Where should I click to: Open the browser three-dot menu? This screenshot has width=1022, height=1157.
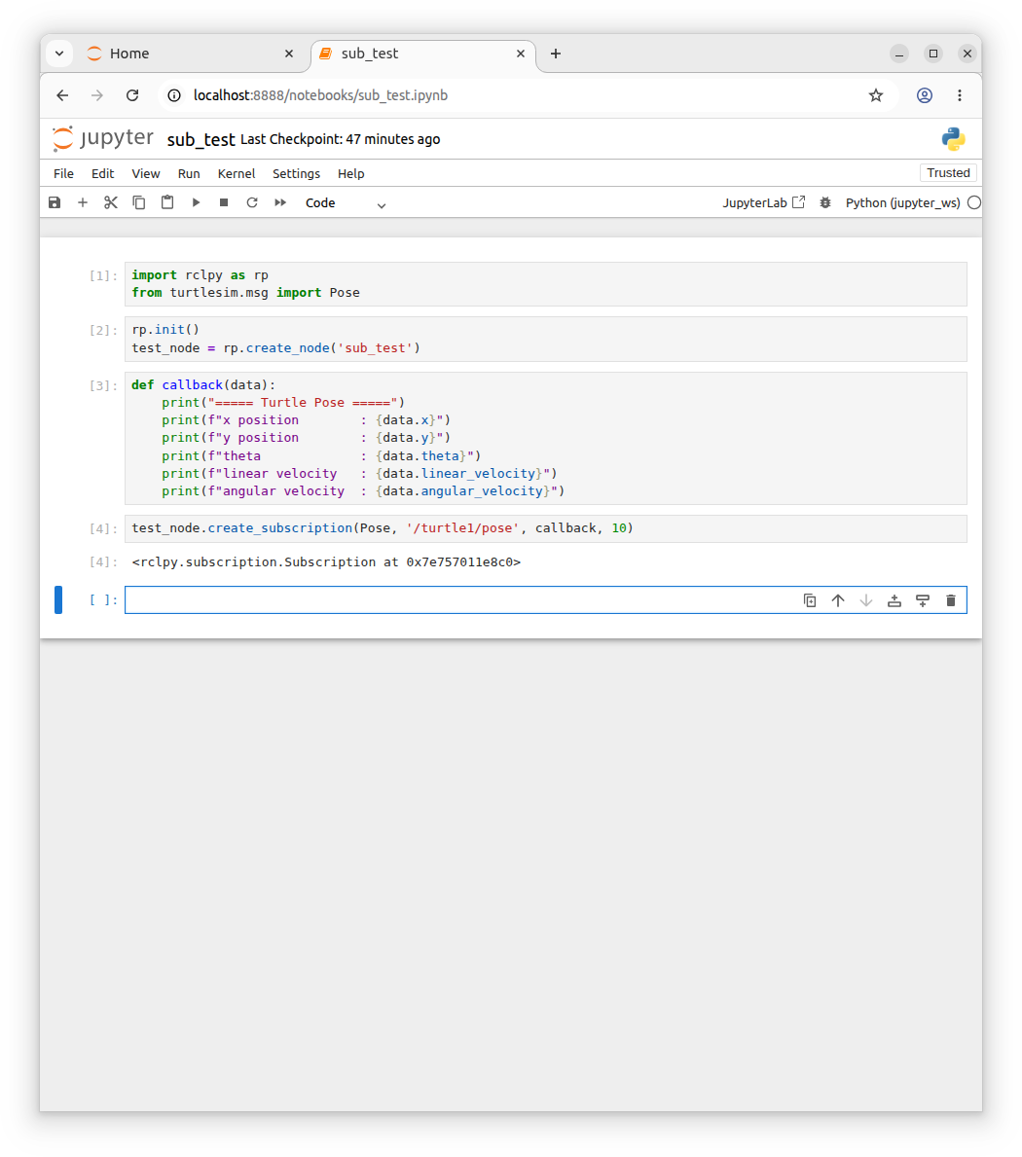[x=960, y=95]
